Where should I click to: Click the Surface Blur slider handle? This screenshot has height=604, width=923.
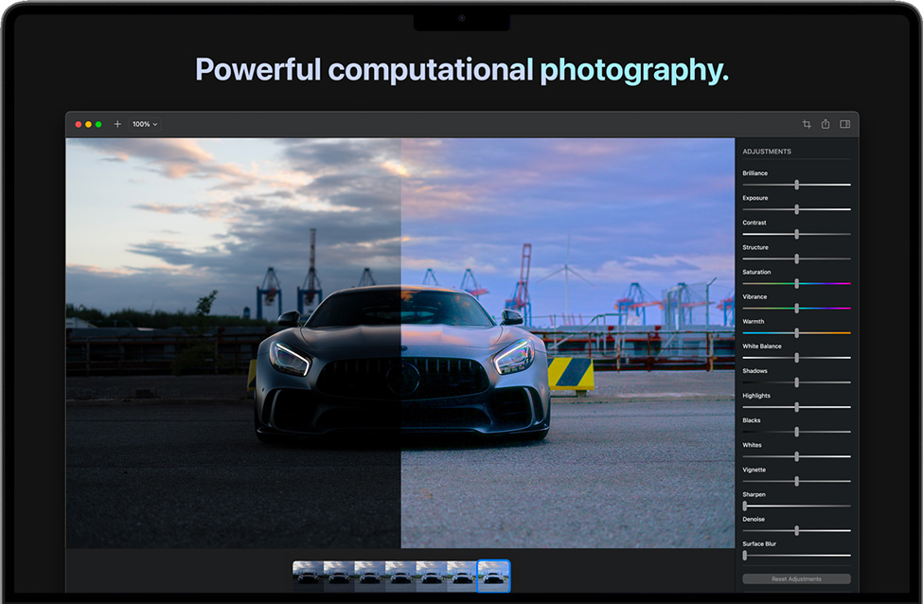(x=745, y=555)
